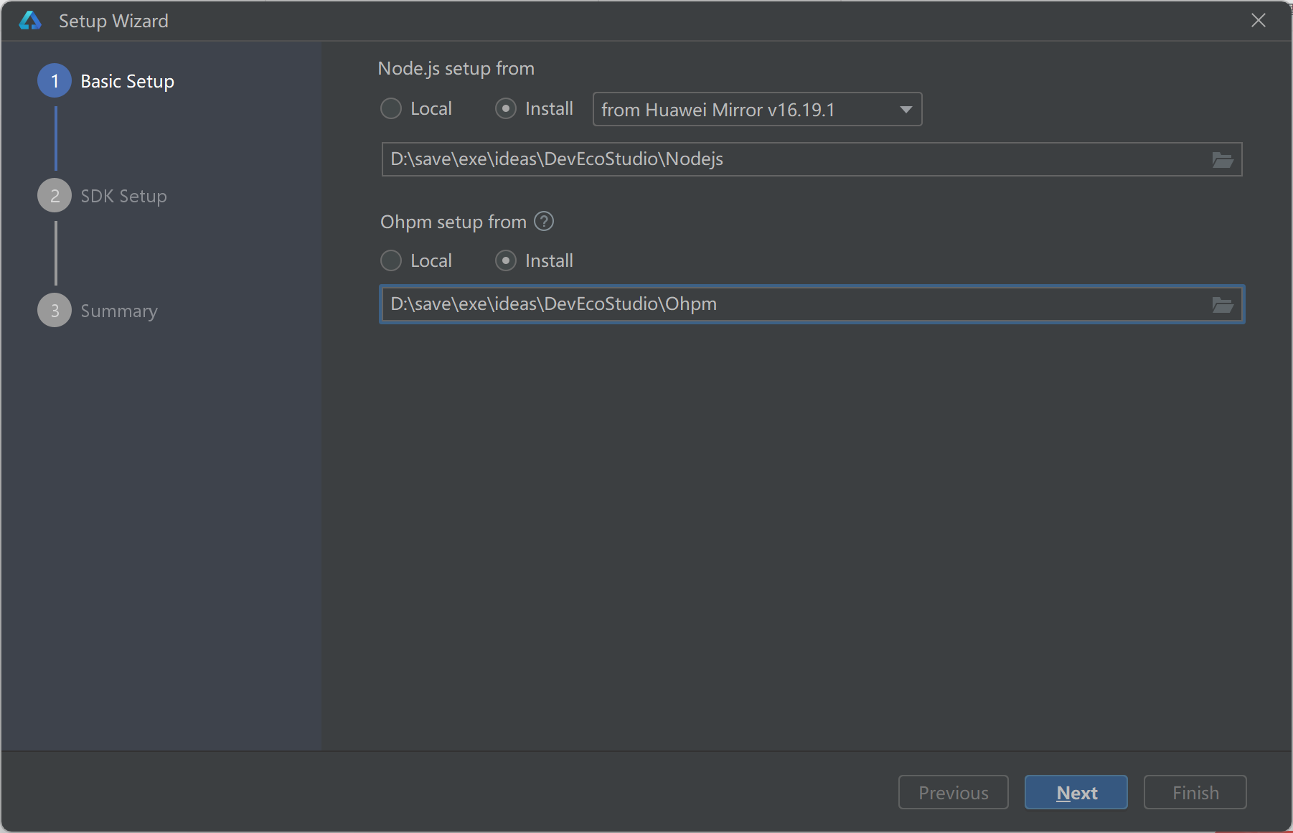Expand the Huawei Mirror version dropdown arrow
The height and width of the screenshot is (833, 1293).
tap(906, 110)
